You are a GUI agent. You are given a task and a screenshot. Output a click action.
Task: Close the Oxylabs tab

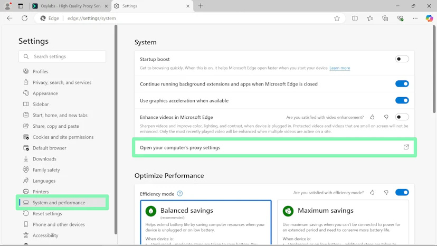tap(106, 6)
